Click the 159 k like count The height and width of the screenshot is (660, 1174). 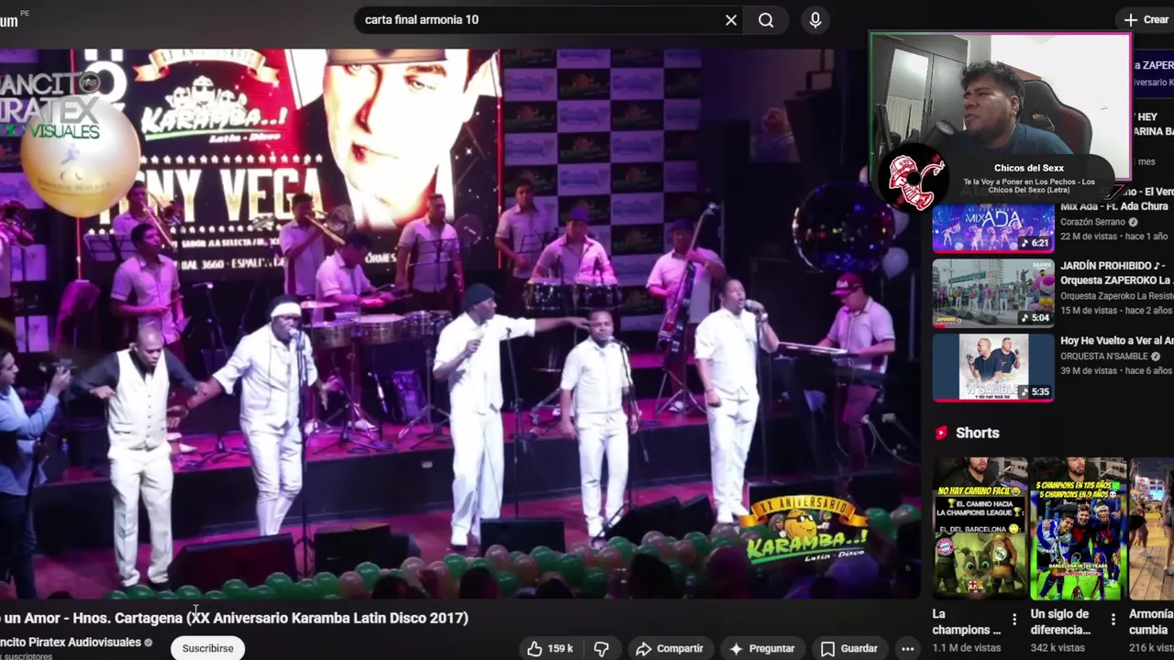click(560, 649)
